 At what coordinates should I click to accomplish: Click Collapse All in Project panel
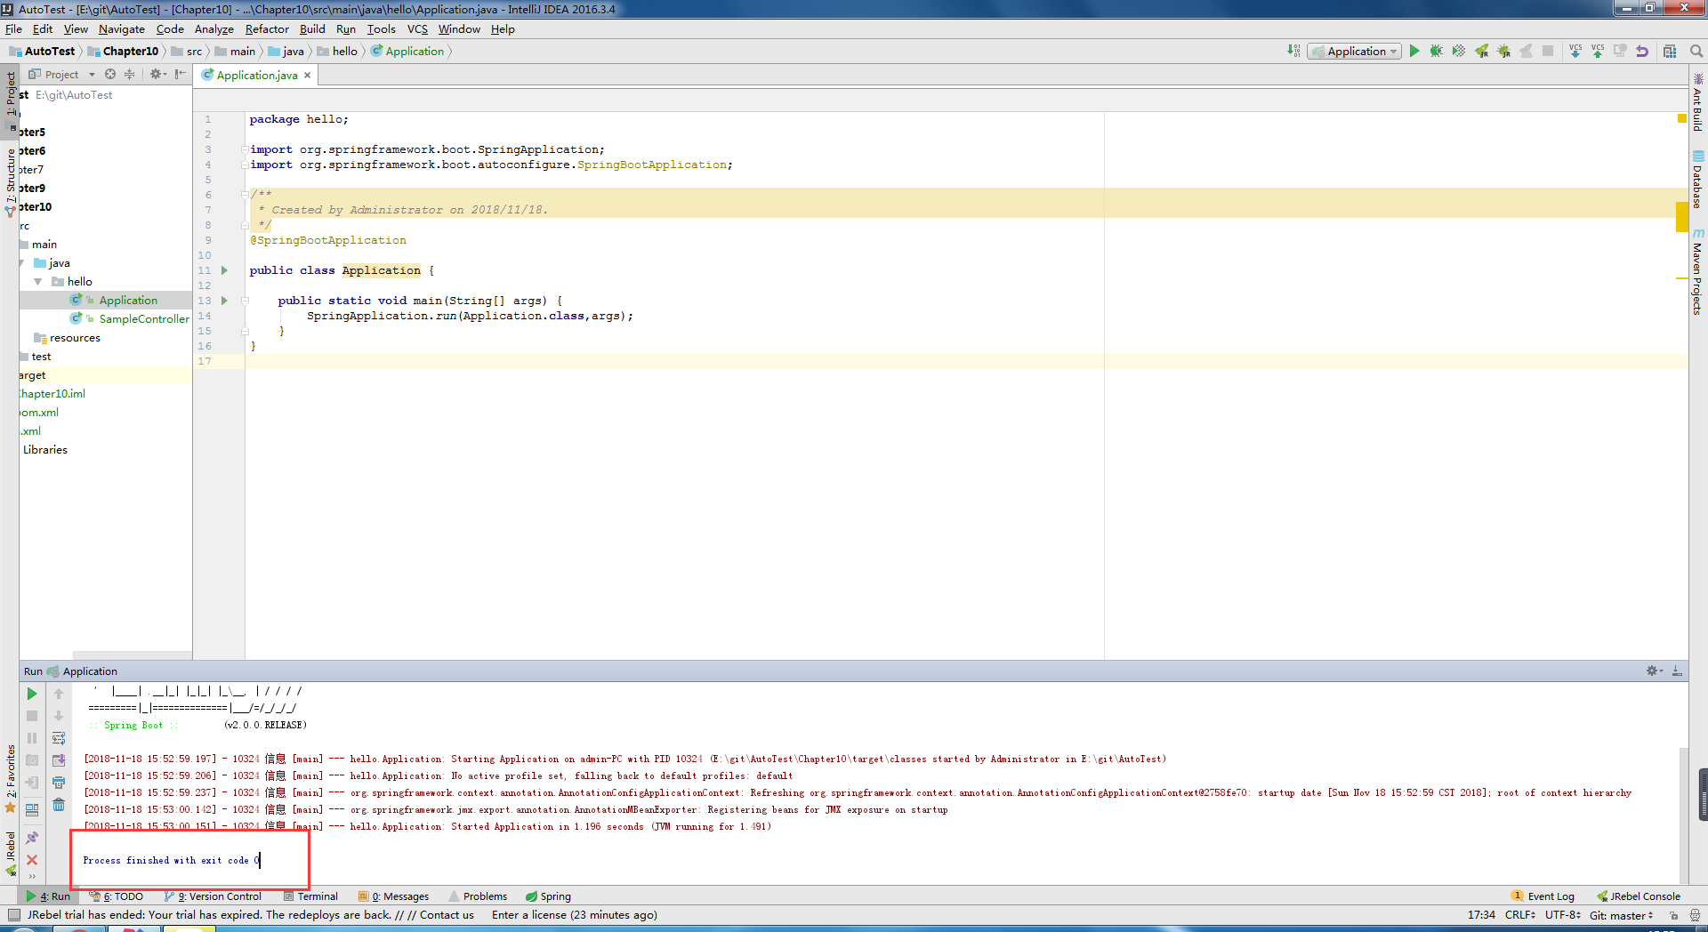tap(129, 75)
